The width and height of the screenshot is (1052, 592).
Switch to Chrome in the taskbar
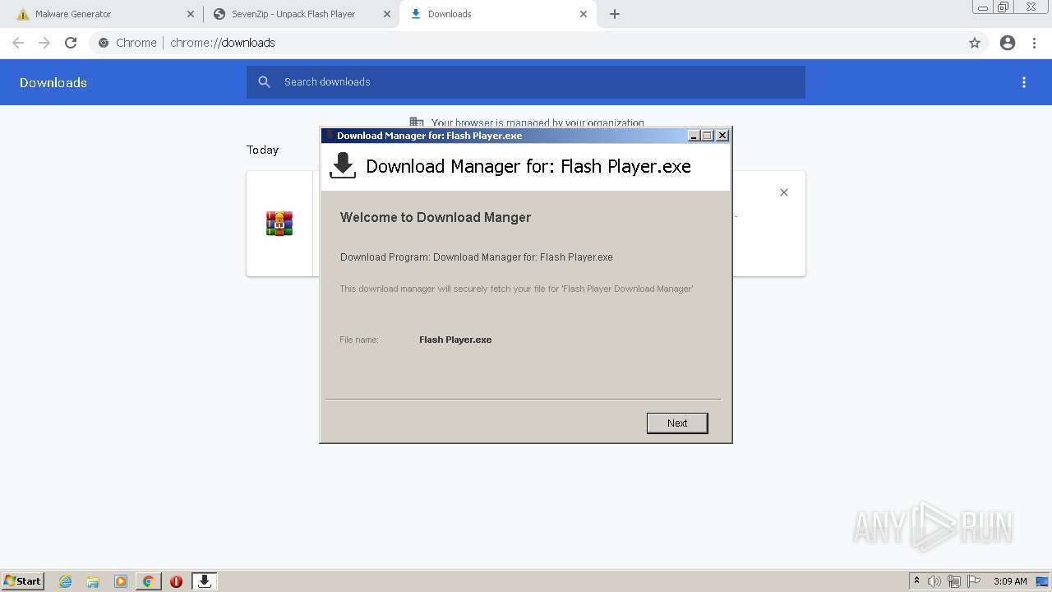(x=148, y=581)
